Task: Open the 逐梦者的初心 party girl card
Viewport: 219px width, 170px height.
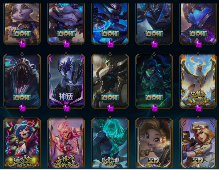Action: [22, 143]
